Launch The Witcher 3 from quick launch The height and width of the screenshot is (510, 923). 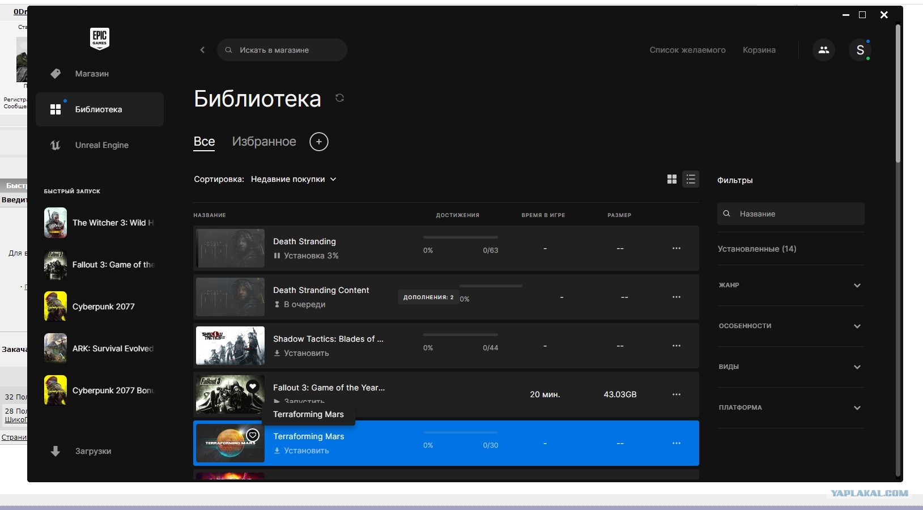click(100, 223)
